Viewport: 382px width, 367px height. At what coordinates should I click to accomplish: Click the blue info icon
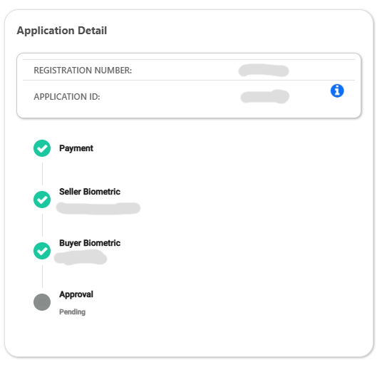click(337, 91)
